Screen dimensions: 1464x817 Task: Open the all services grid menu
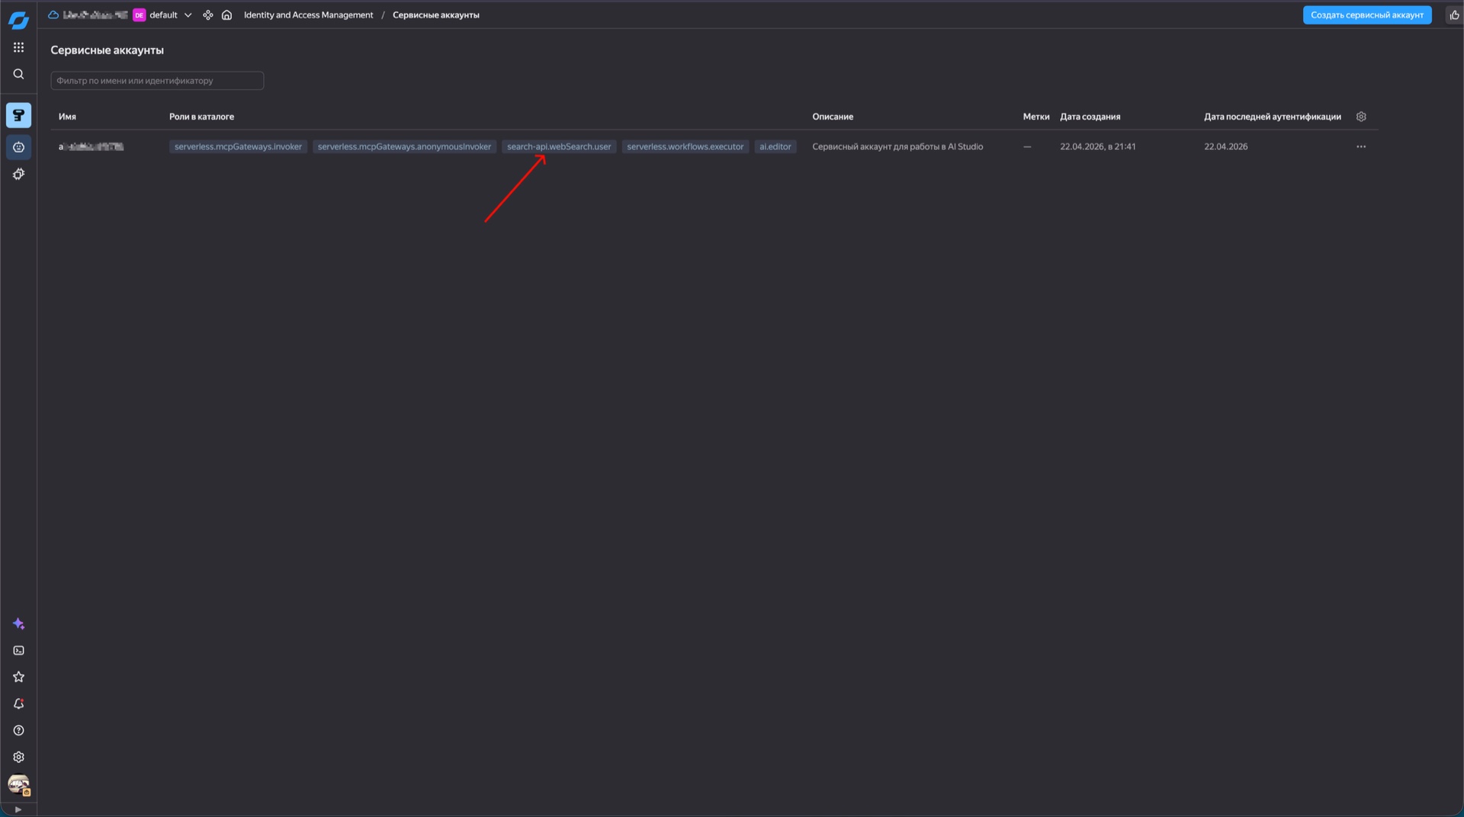[x=18, y=47]
